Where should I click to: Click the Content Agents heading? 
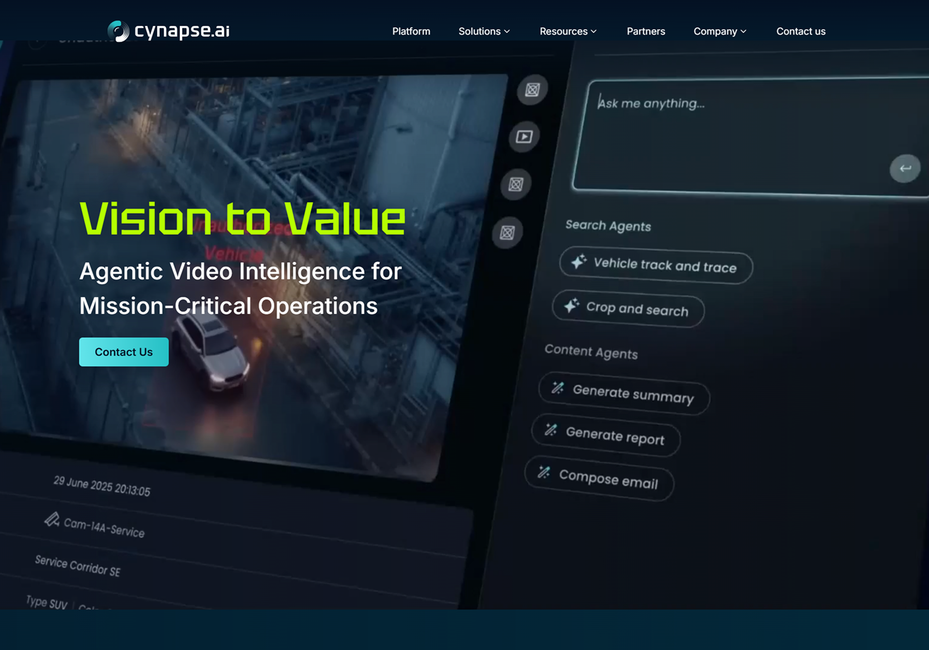pos(591,352)
